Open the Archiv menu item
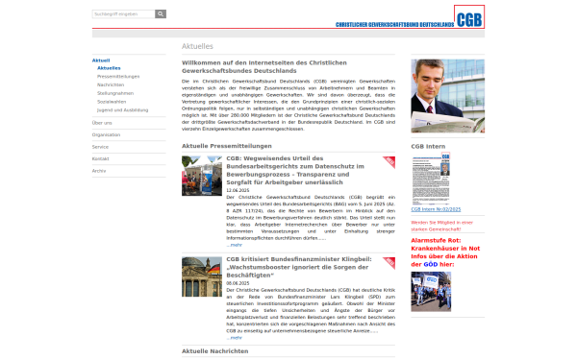 (99, 171)
